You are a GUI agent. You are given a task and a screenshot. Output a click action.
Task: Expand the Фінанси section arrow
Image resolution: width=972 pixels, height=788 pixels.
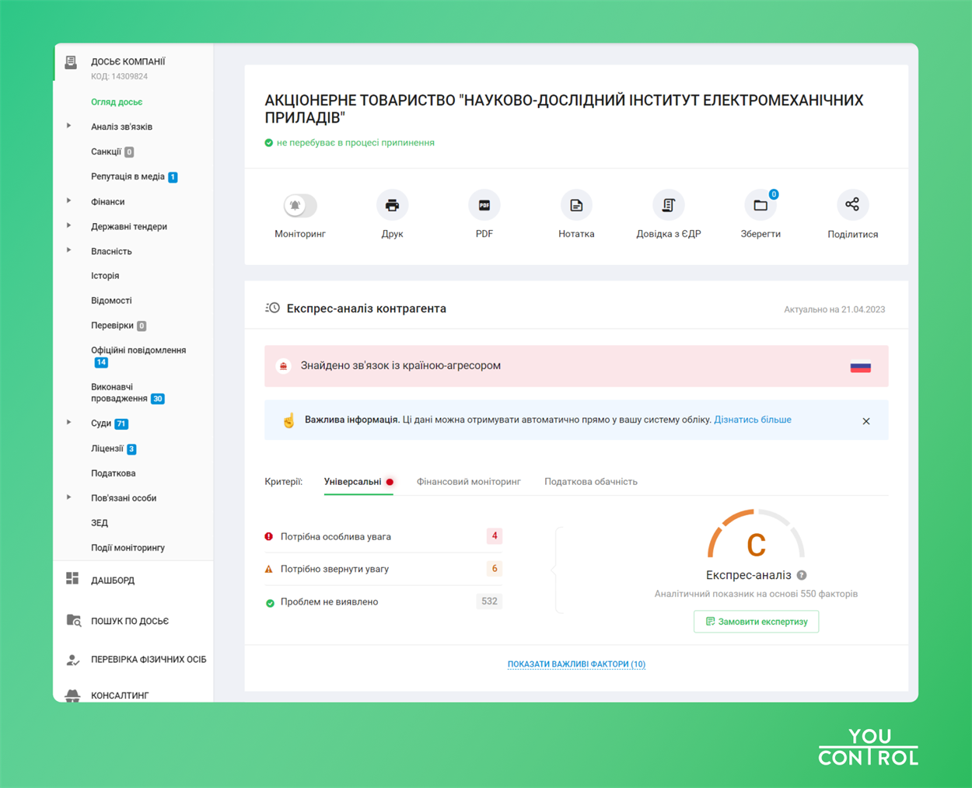(69, 201)
